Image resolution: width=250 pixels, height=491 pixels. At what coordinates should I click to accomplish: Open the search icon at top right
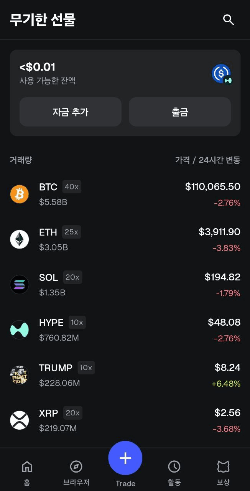tap(229, 20)
